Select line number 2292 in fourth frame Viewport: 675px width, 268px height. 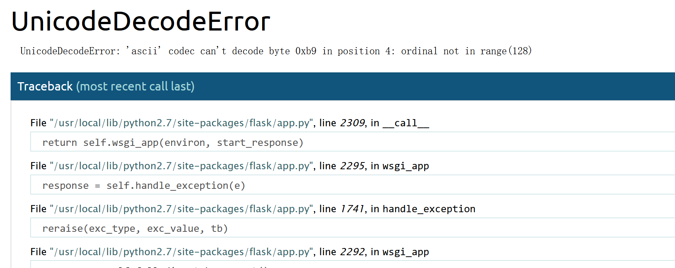pyautogui.click(x=352, y=252)
